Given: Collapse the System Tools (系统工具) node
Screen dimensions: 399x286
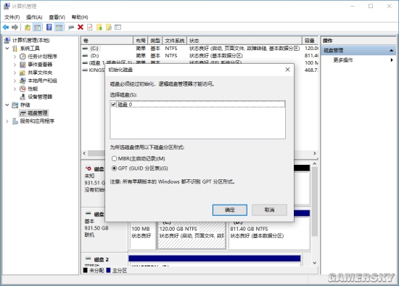Looking at the screenshot, I should (7, 49).
